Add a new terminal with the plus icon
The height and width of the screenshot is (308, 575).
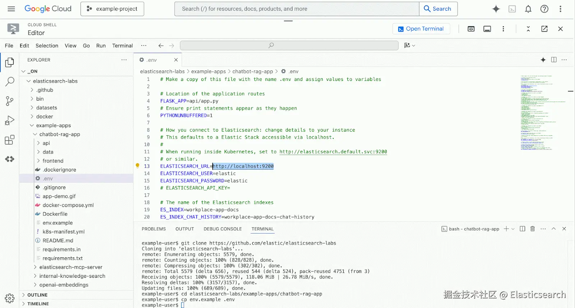pos(506,229)
